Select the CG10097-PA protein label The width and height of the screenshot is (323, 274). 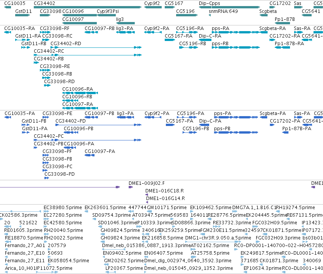click(100, 151)
